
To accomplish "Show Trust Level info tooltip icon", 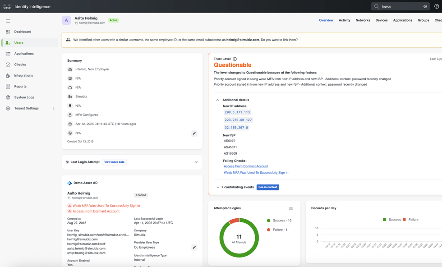I will coord(235,59).
